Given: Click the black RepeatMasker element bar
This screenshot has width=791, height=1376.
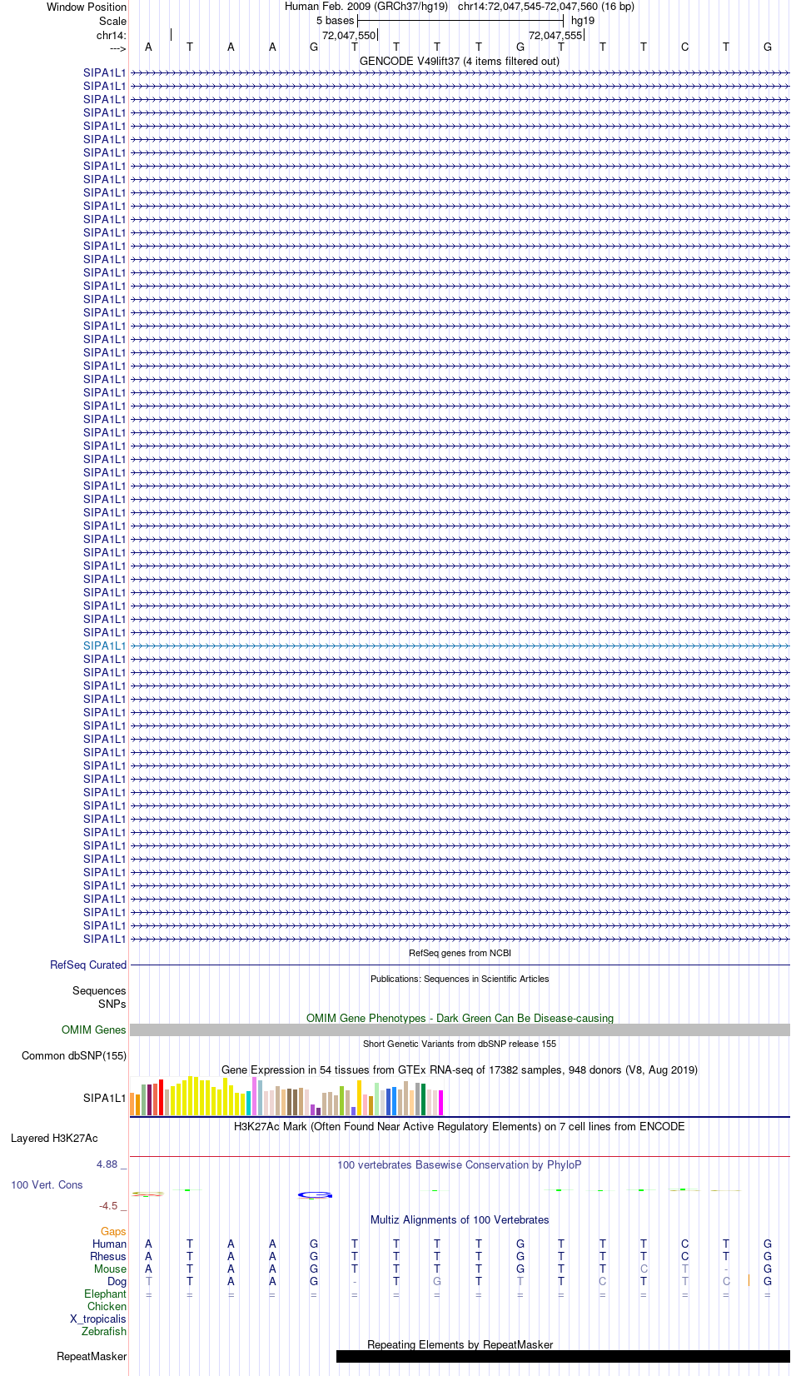Looking at the screenshot, I should [563, 1356].
